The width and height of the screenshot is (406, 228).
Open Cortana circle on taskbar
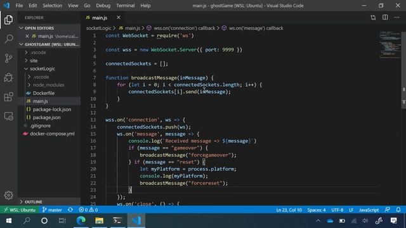click(44, 220)
